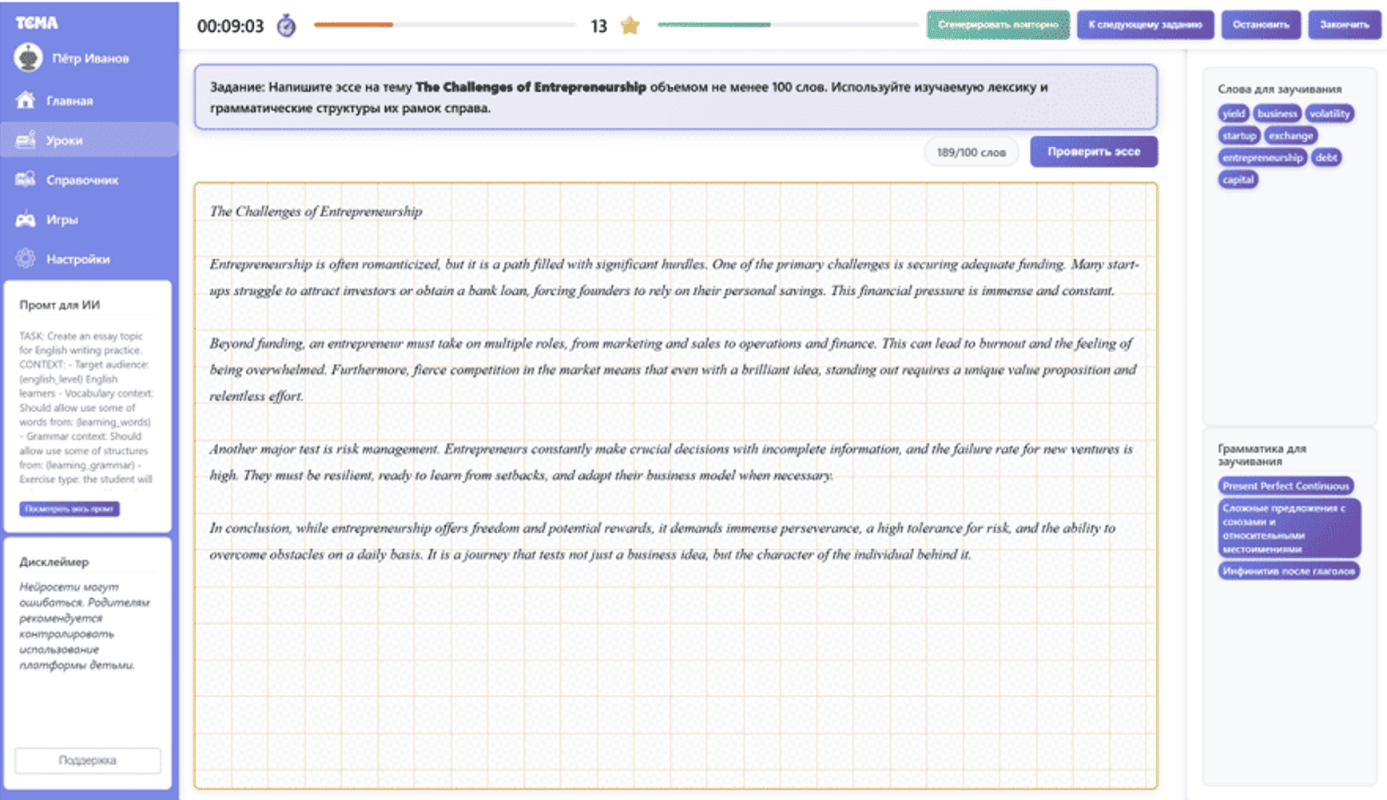The image size is (1387, 800).
Task: Open Пётр Иванов profile avatar
Action: tap(29, 57)
